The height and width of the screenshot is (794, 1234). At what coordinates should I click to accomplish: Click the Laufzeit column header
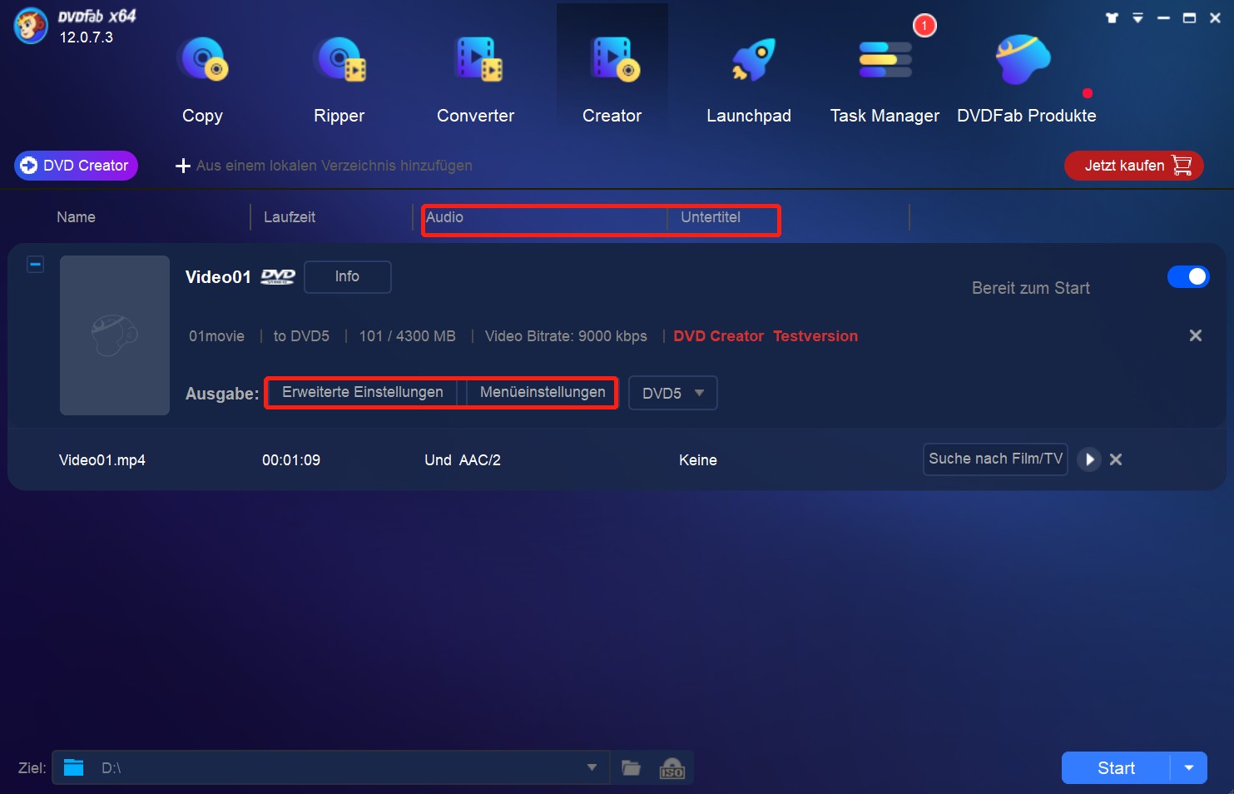(x=290, y=217)
